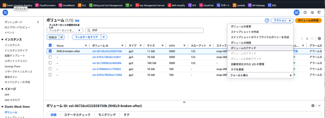
Task: Choose ボリュームのアタッチ menu item
Action: [260, 48]
